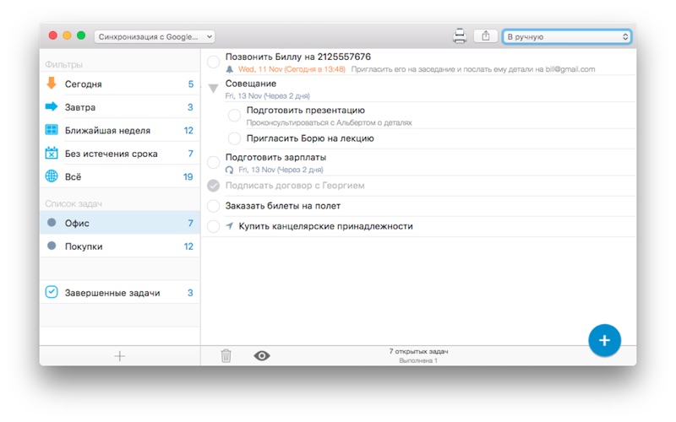
Task: View Завершенные задачи list
Action: click(x=120, y=293)
